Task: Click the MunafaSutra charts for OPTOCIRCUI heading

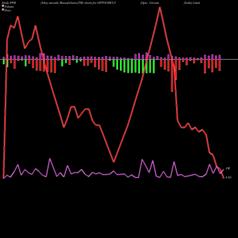Action: [x=78, y=3]
